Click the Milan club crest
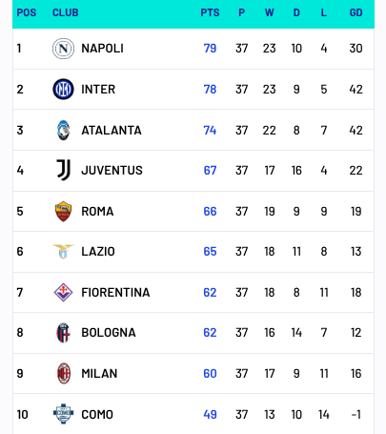386x434 pixels. pyautogui.click(x=64, y=373)
